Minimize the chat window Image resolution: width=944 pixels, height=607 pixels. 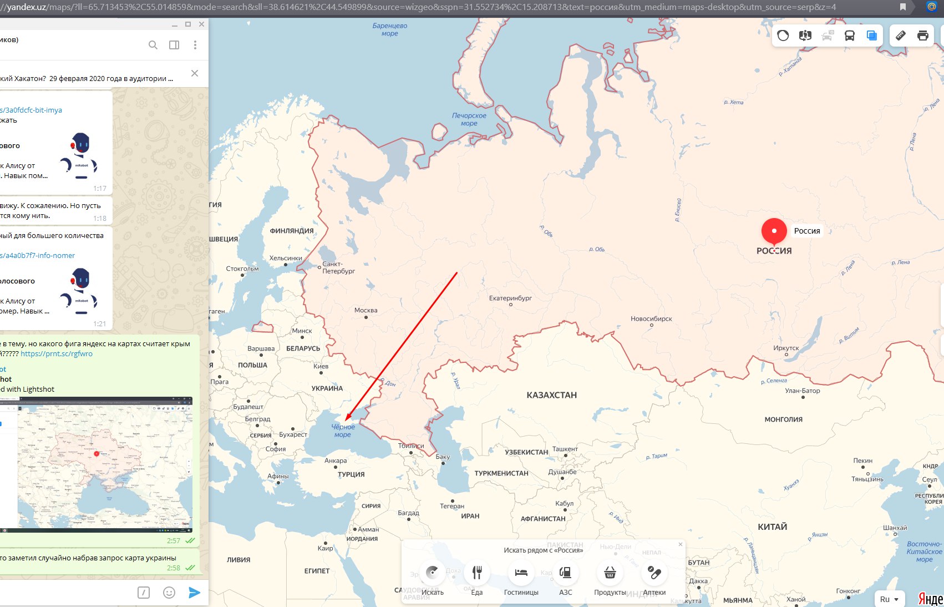click(174, 24)
